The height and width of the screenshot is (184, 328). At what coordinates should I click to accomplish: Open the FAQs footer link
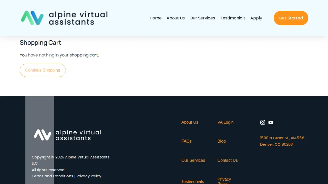tap(187, 141)
